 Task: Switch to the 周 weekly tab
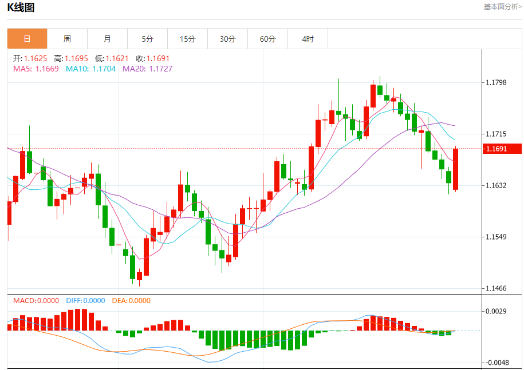coord(67,39)
